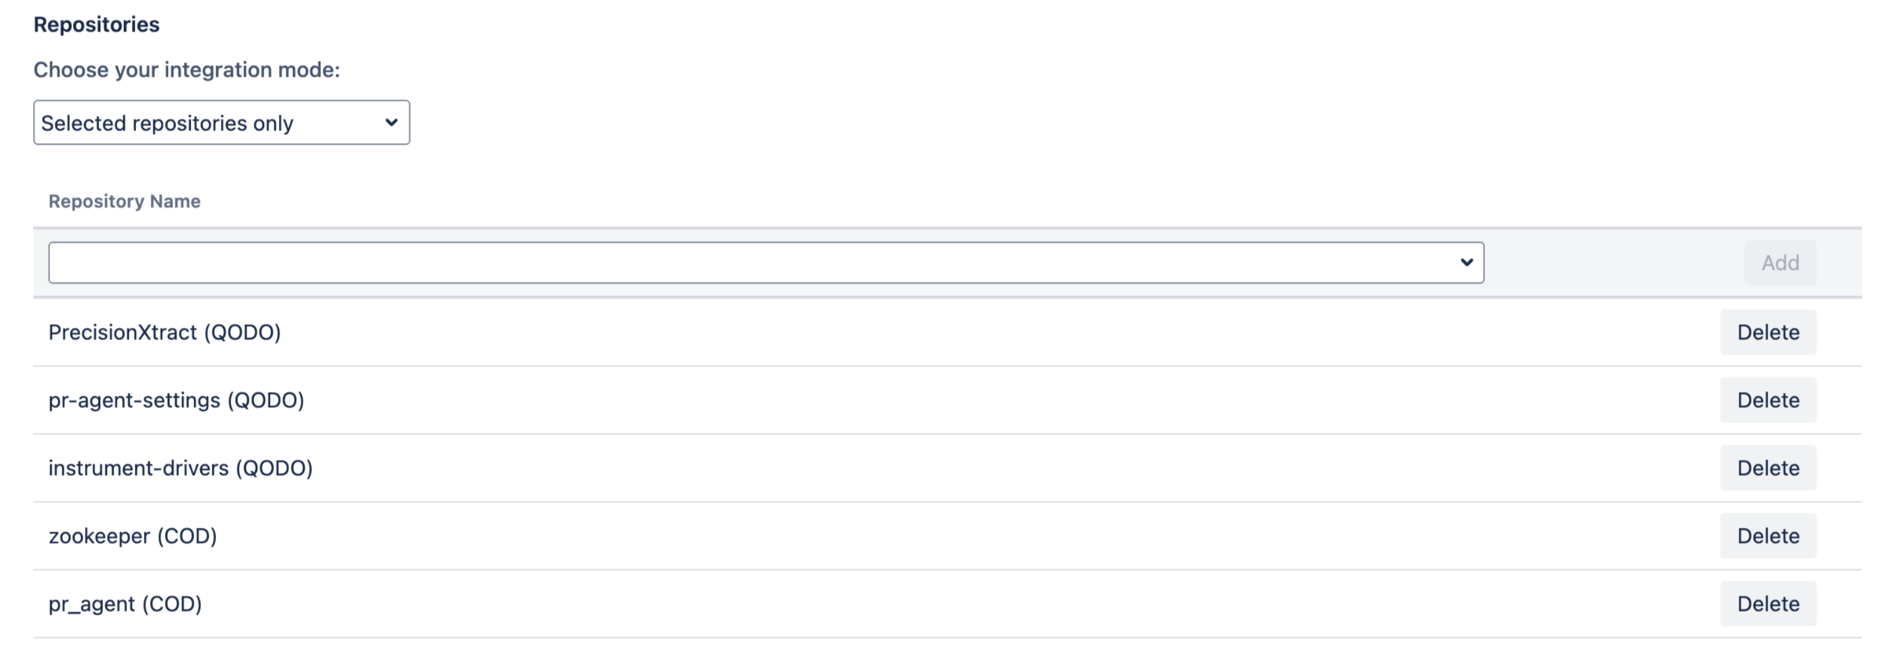Click the Add button
This screenshot has height=672, width=1886.
coord(1779,263)
